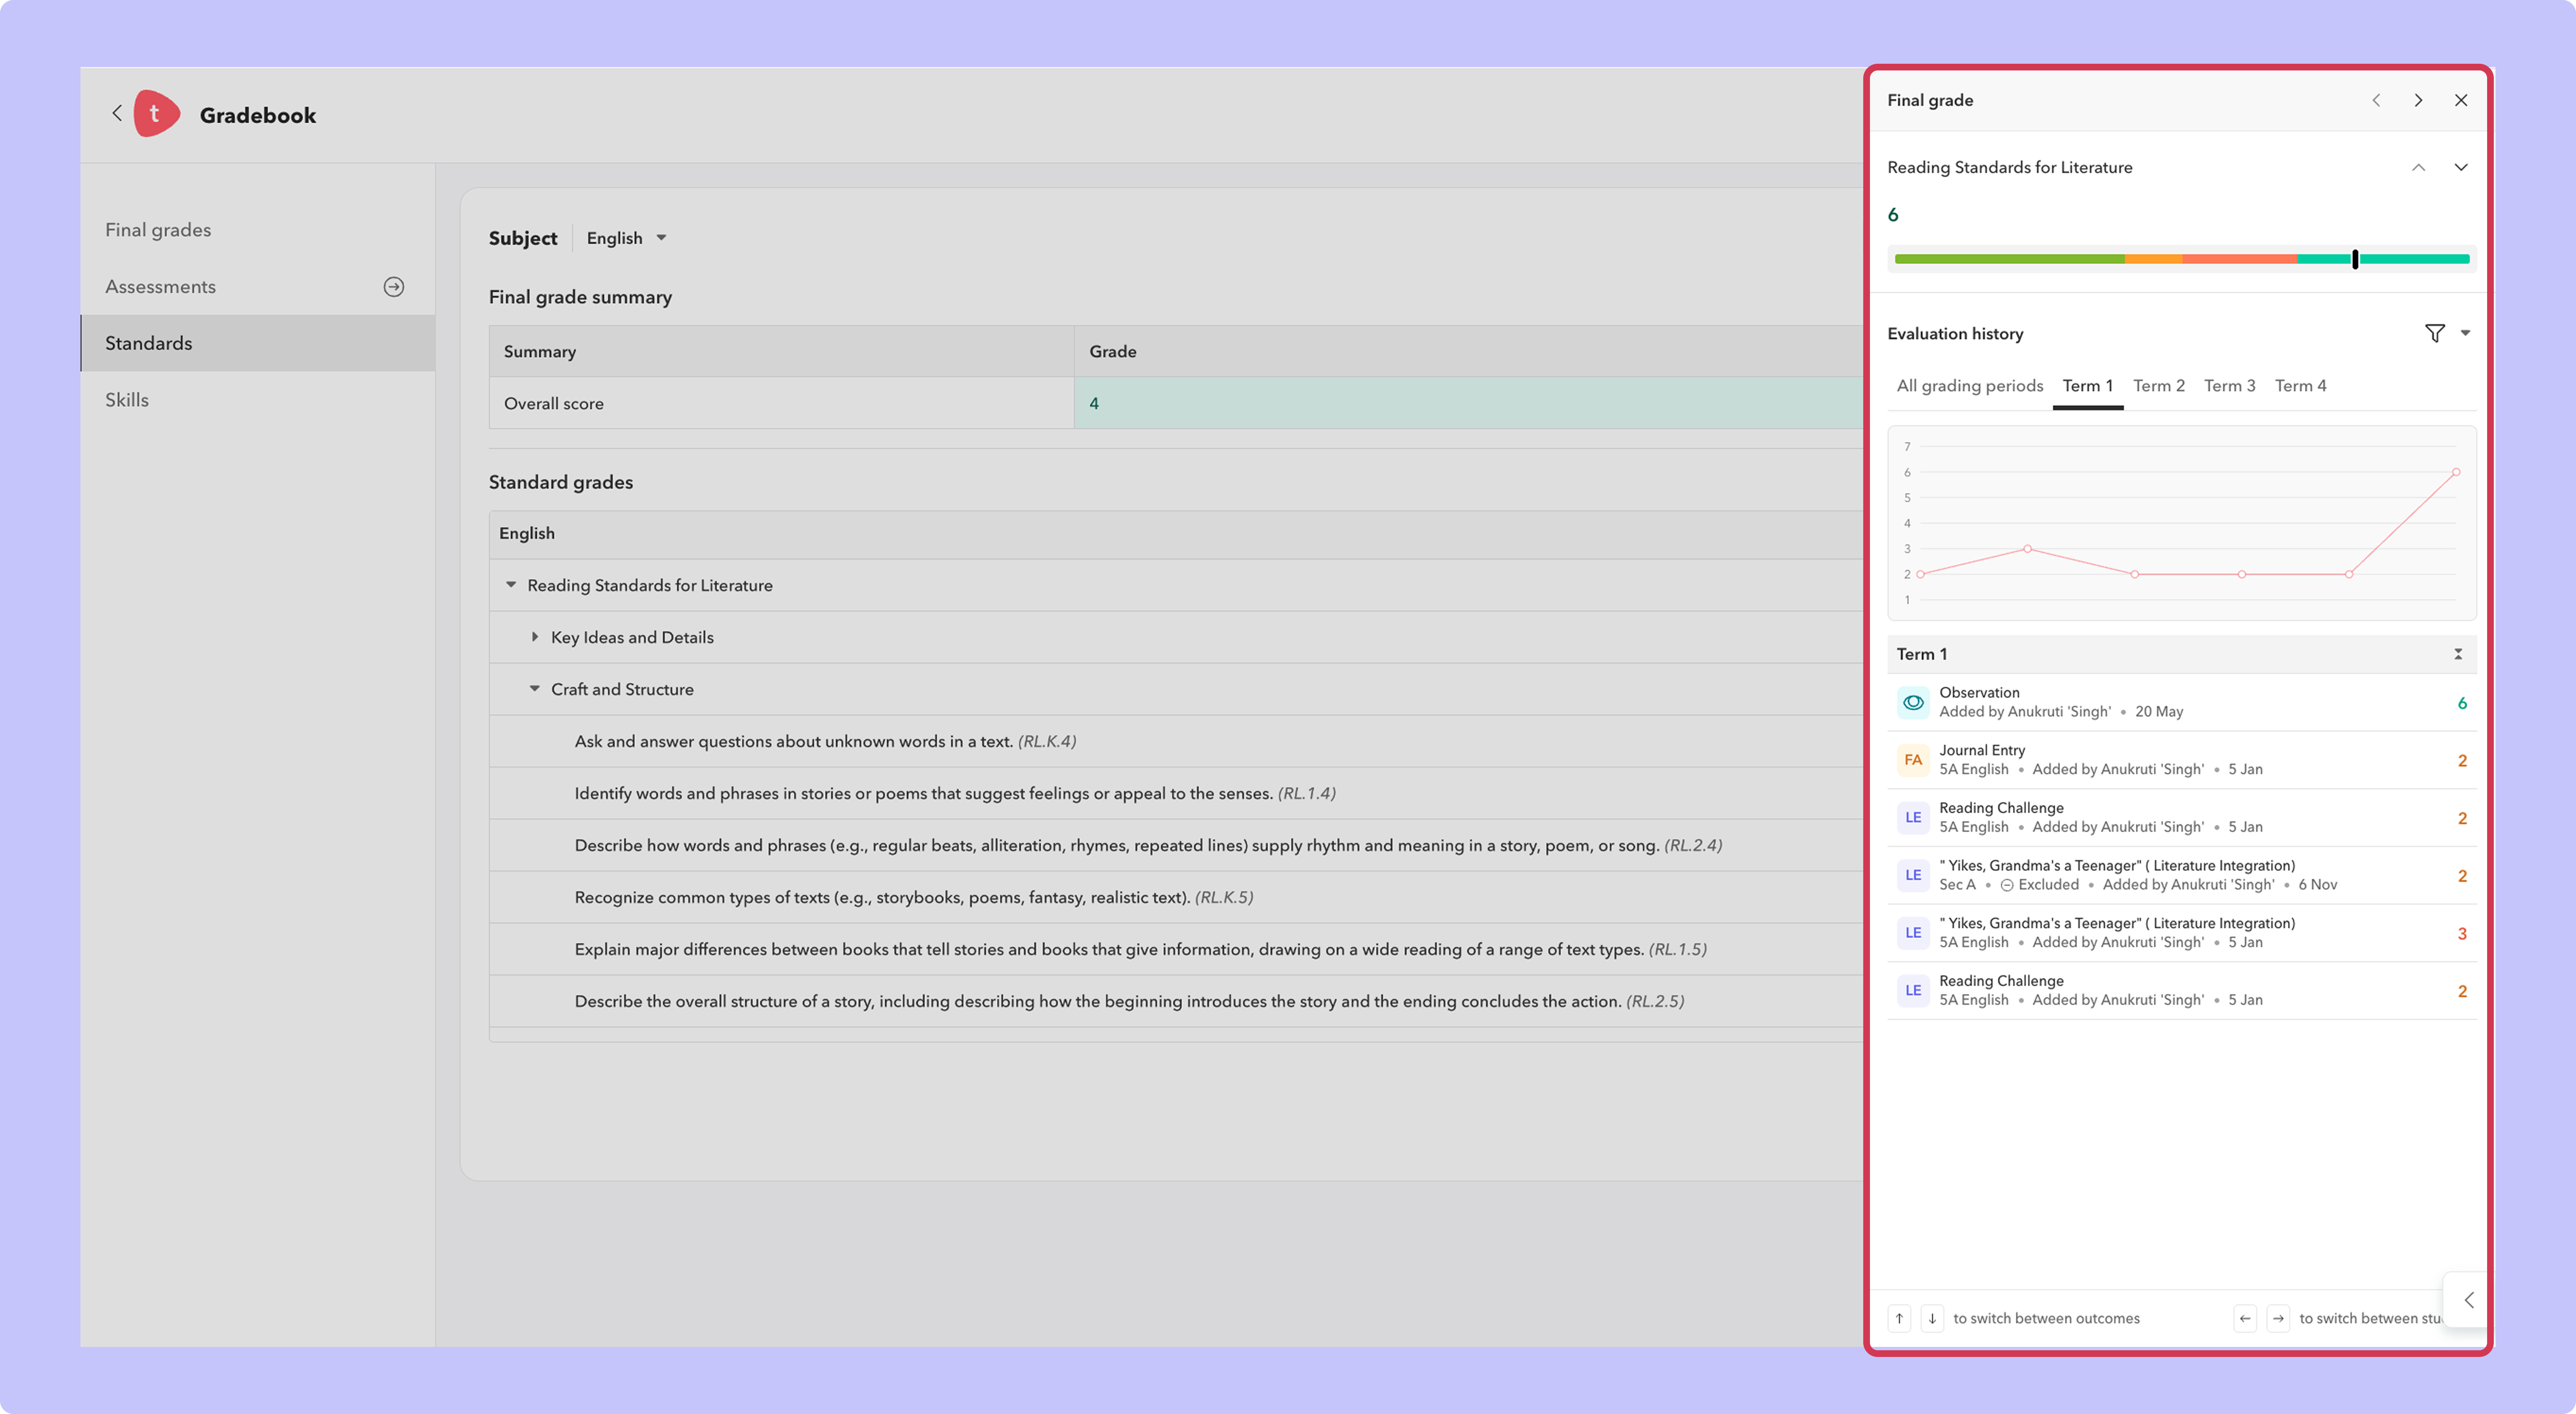Collapse Reading Standards for Literature tree
The image size is (2576, 1414).
click(511, 585)
